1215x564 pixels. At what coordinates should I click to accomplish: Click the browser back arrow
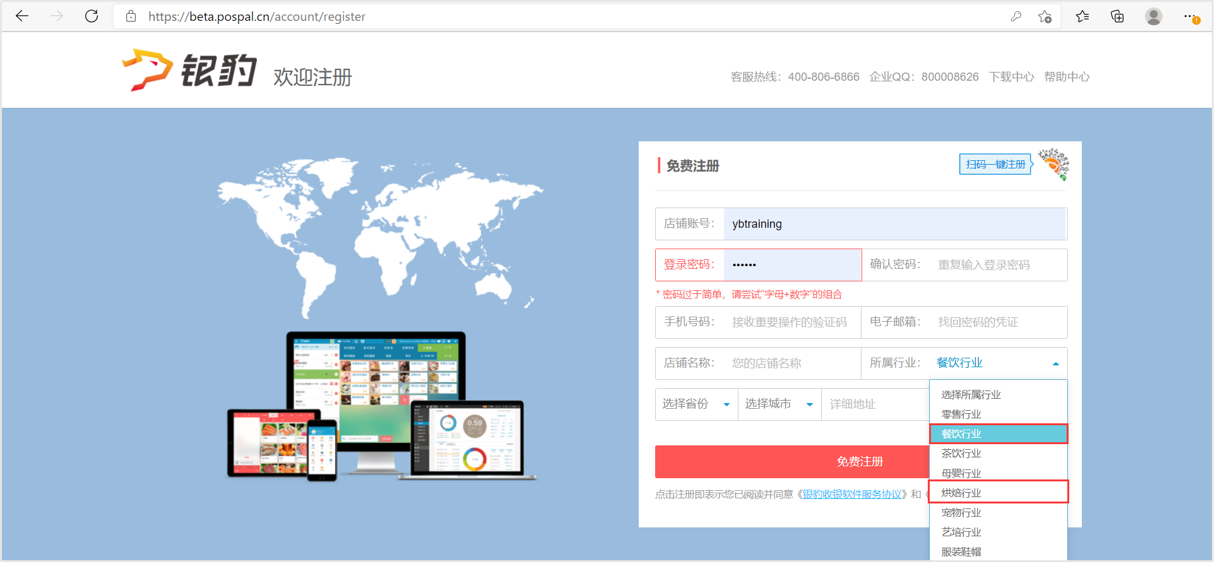(x=22, y=16)
